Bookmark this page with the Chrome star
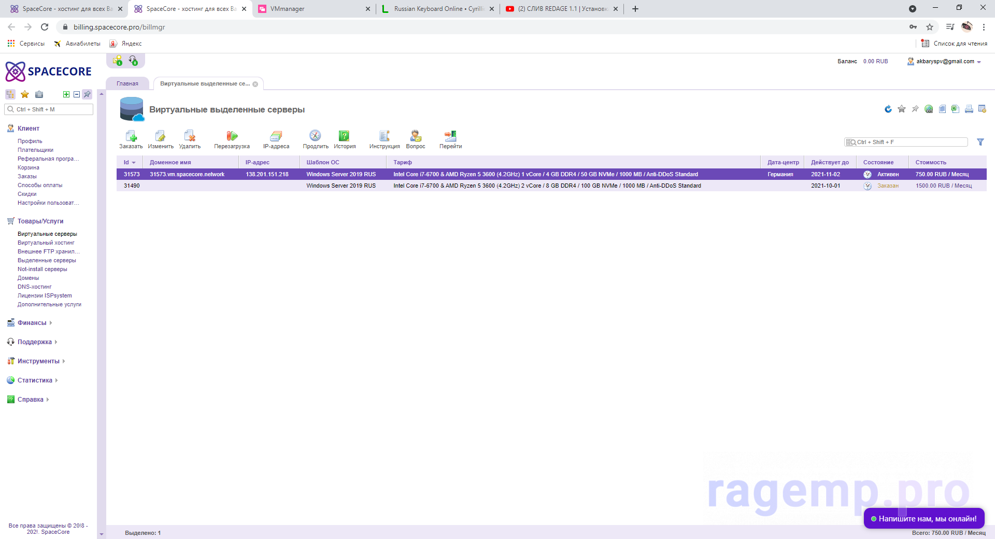The image size is (995, 539). point(930,27)
